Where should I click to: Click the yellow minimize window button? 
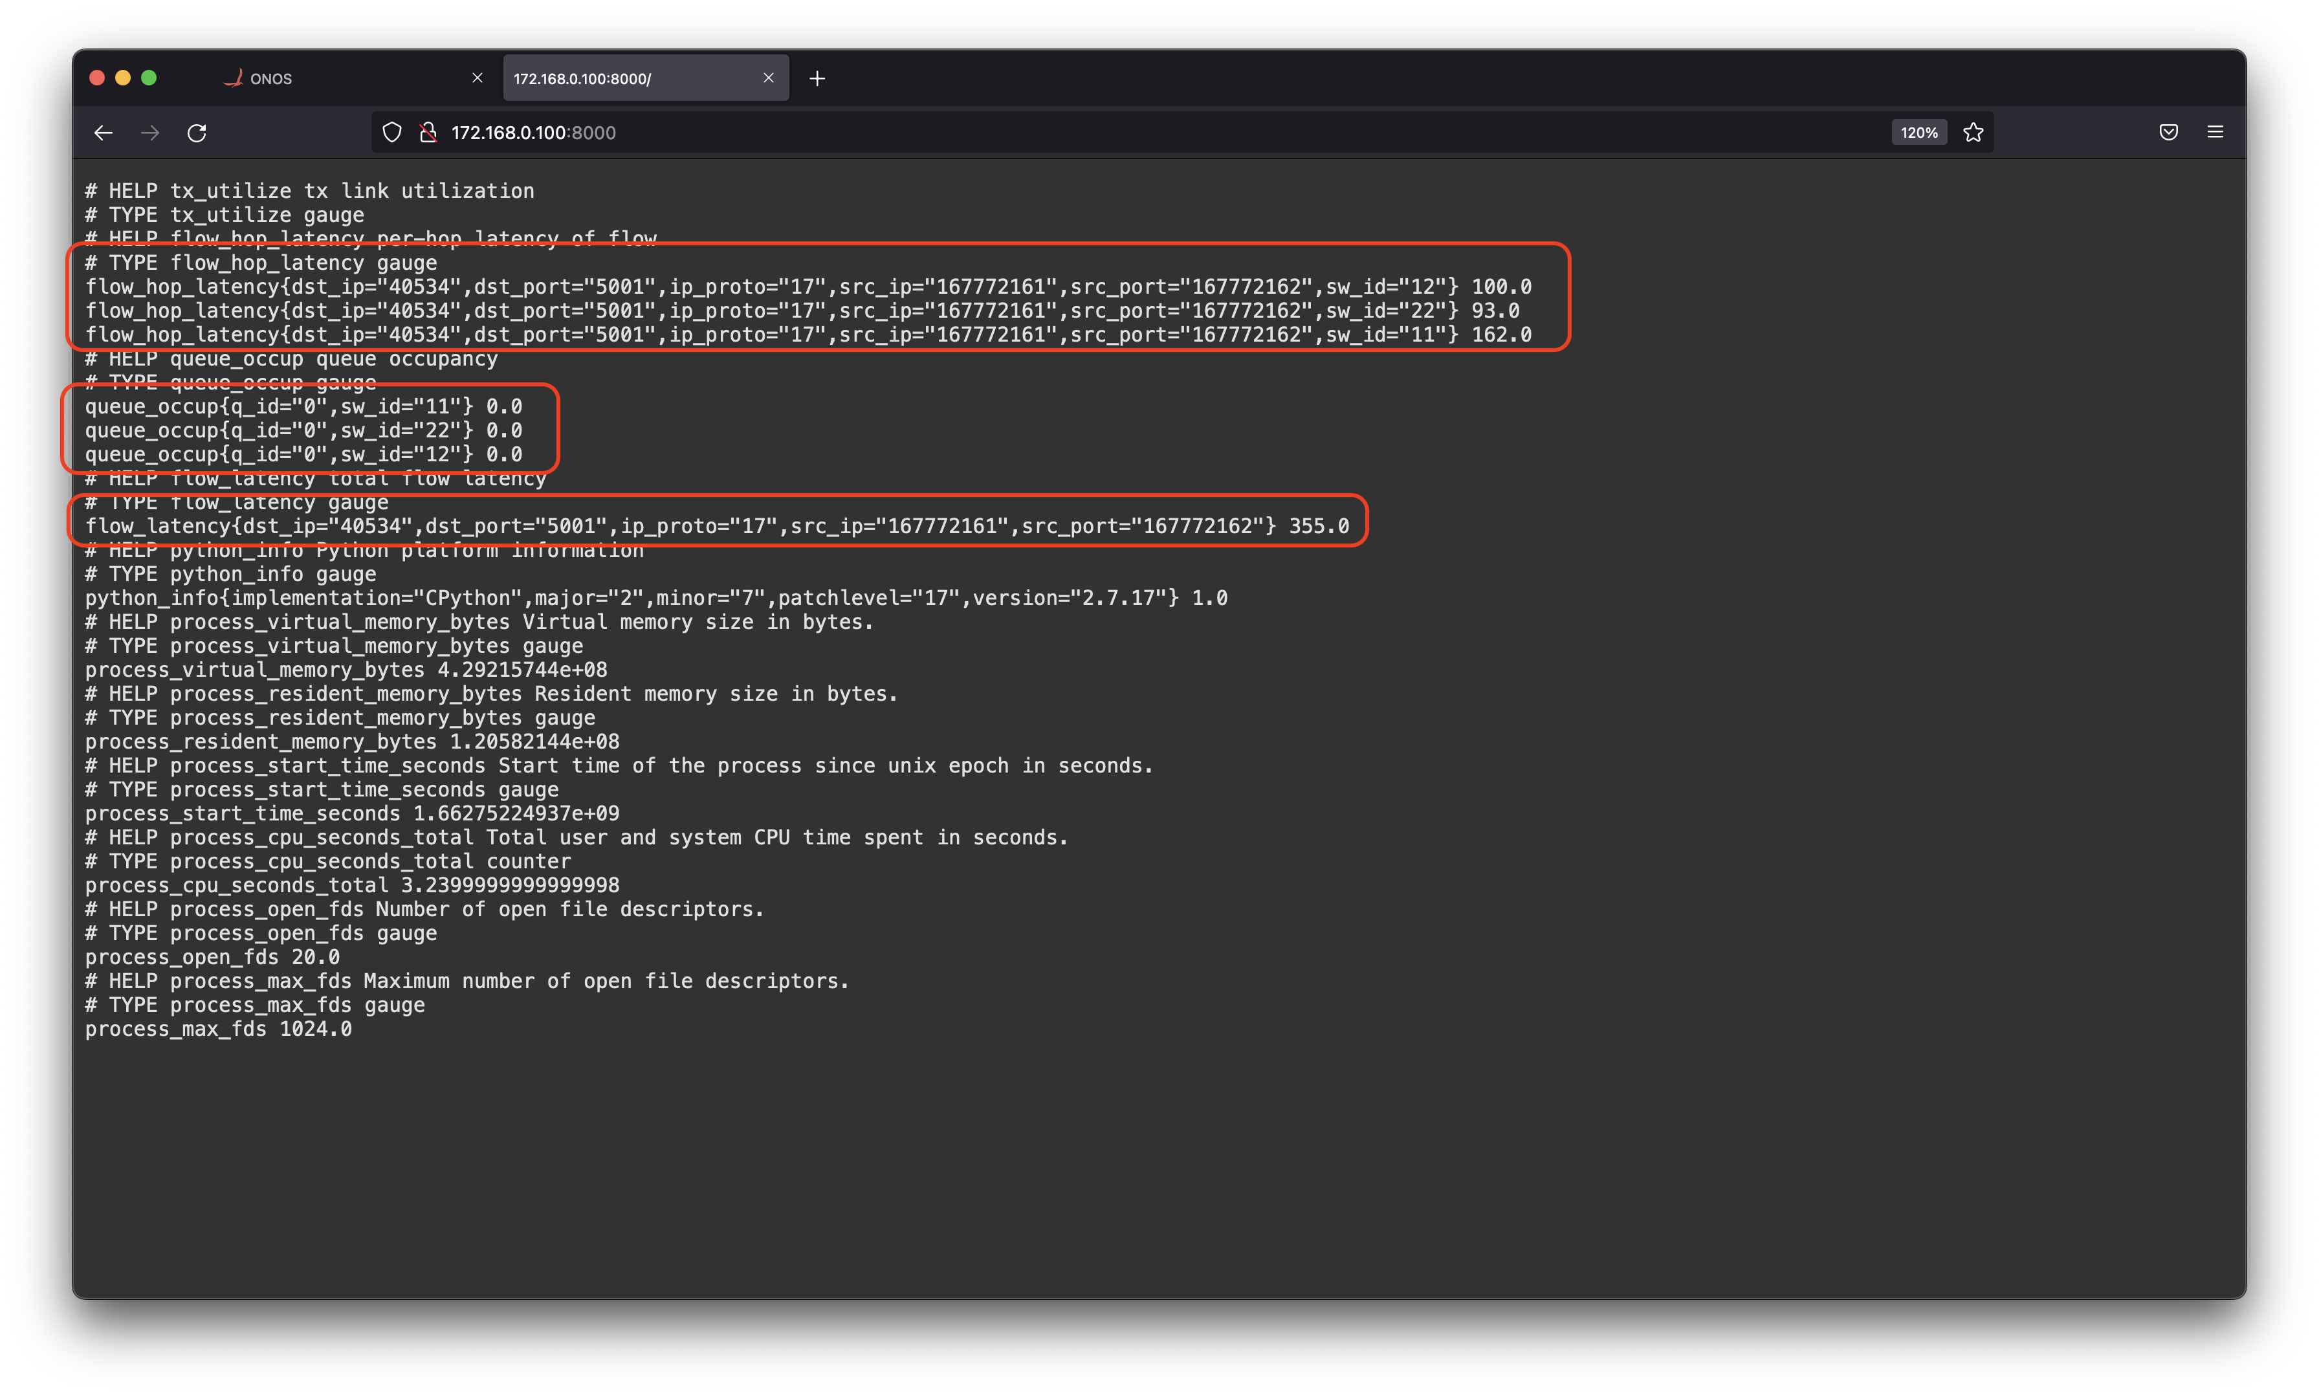click(123, 78)
